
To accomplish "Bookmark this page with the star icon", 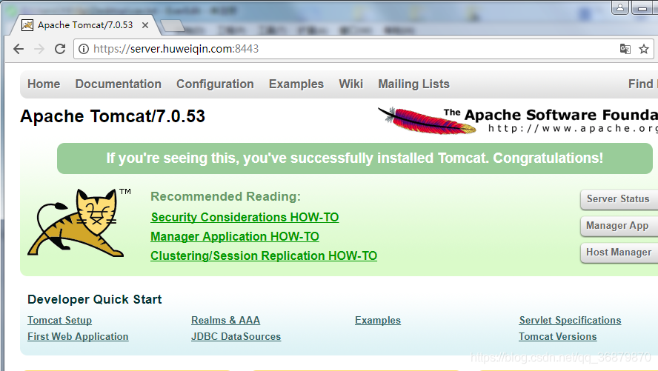I will tap(644, 49).
